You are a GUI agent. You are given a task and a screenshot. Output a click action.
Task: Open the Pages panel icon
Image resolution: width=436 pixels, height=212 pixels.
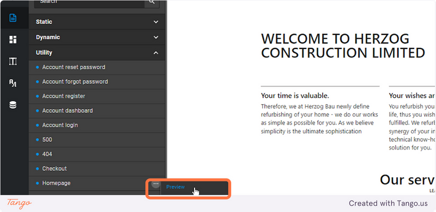pos(13,18)
